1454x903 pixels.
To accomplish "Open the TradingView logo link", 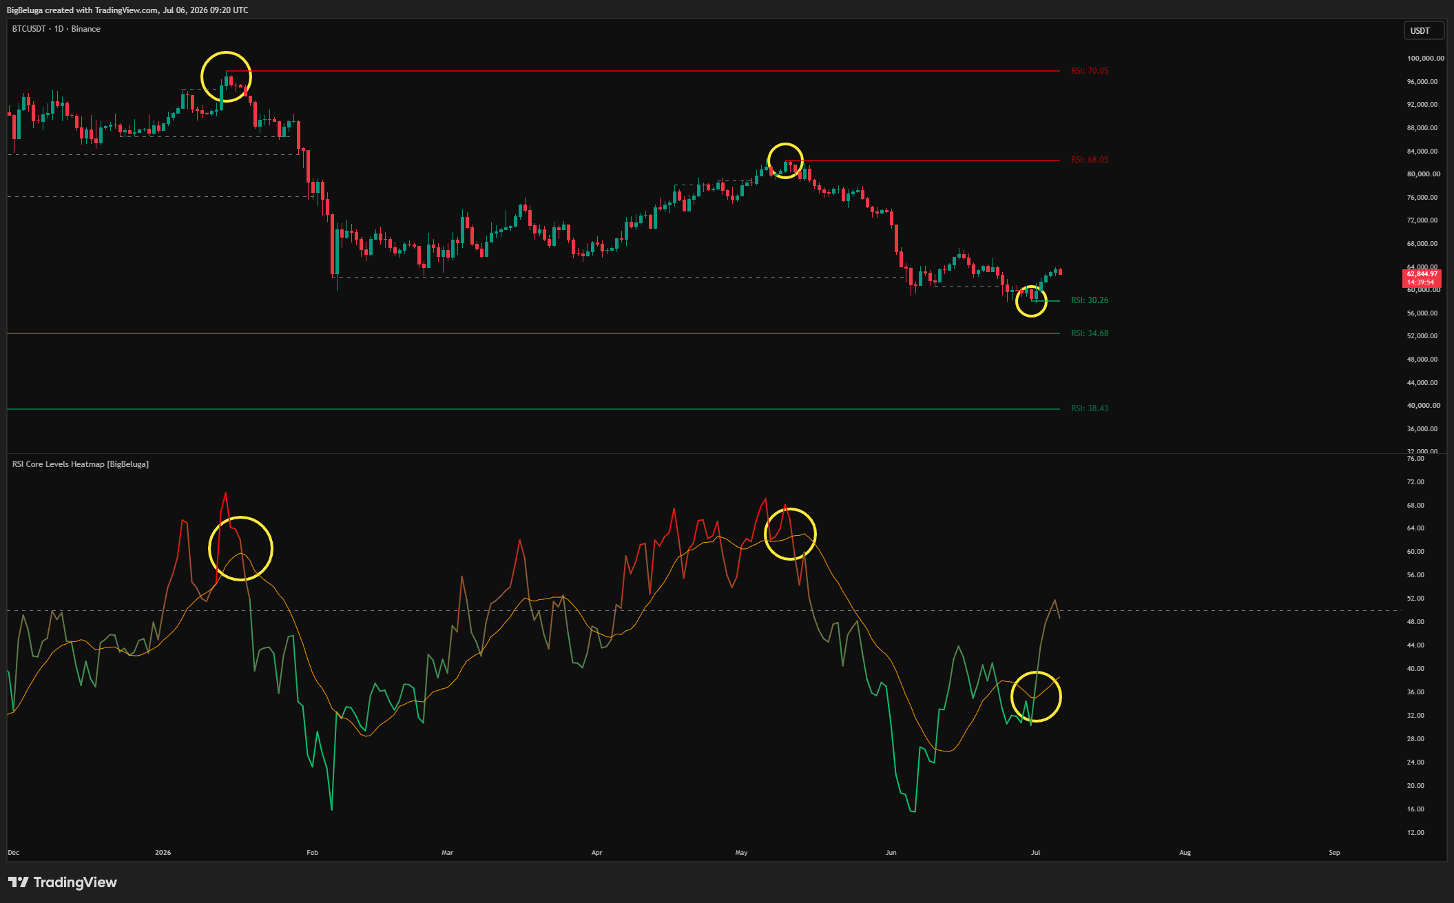I will 63,882.
